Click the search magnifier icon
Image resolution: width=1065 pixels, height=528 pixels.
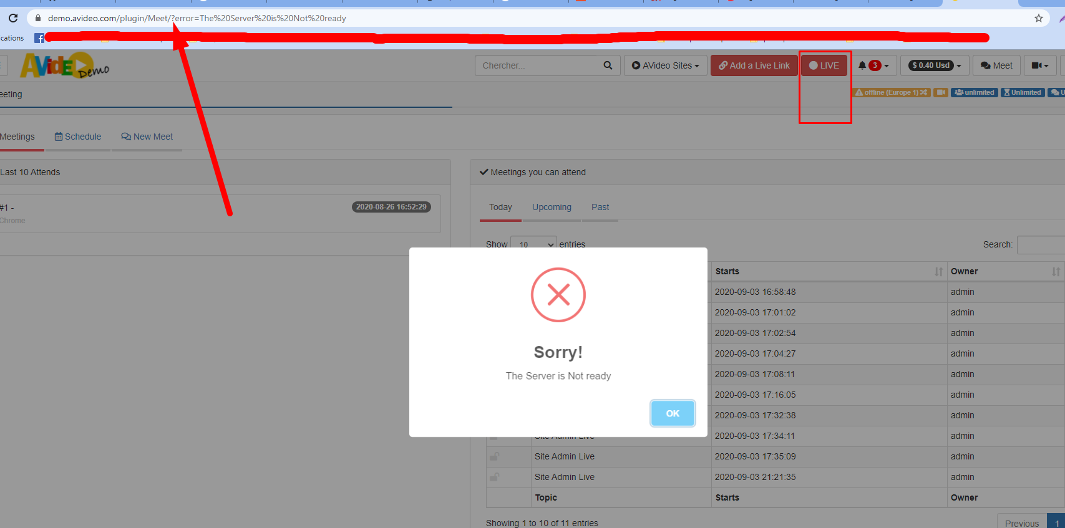click(x=608, y=65)
